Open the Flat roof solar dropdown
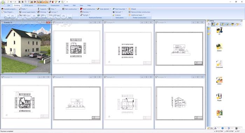The height and width of the screenshot is (133, 245). (x=118, y=12)
